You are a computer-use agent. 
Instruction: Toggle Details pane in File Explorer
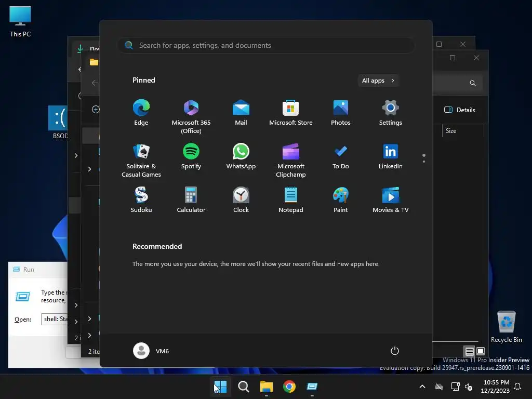tap(460, 110)
